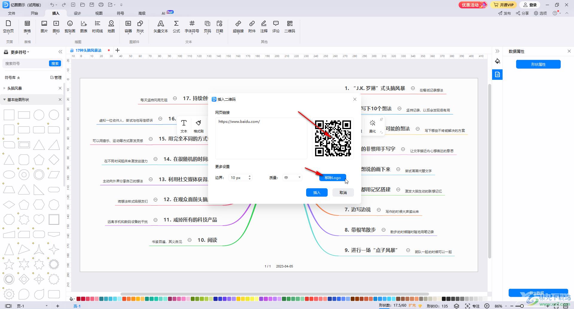
Task: Click the 文本 tool in floating toolbar
Action: pos(184,126)
